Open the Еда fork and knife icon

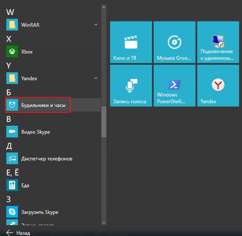[12, 185]
